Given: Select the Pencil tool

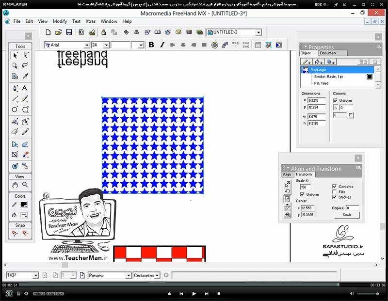Looking at the screenshot, I should coord(25,99).
